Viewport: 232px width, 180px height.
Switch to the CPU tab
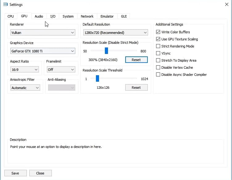(x=11, y=16)
